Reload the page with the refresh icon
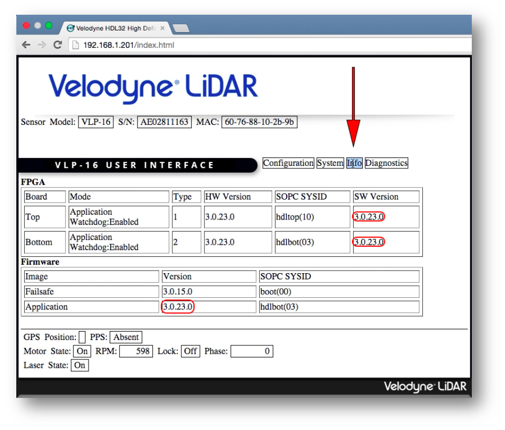Screen dimensions: 505x430 [57, 45]
